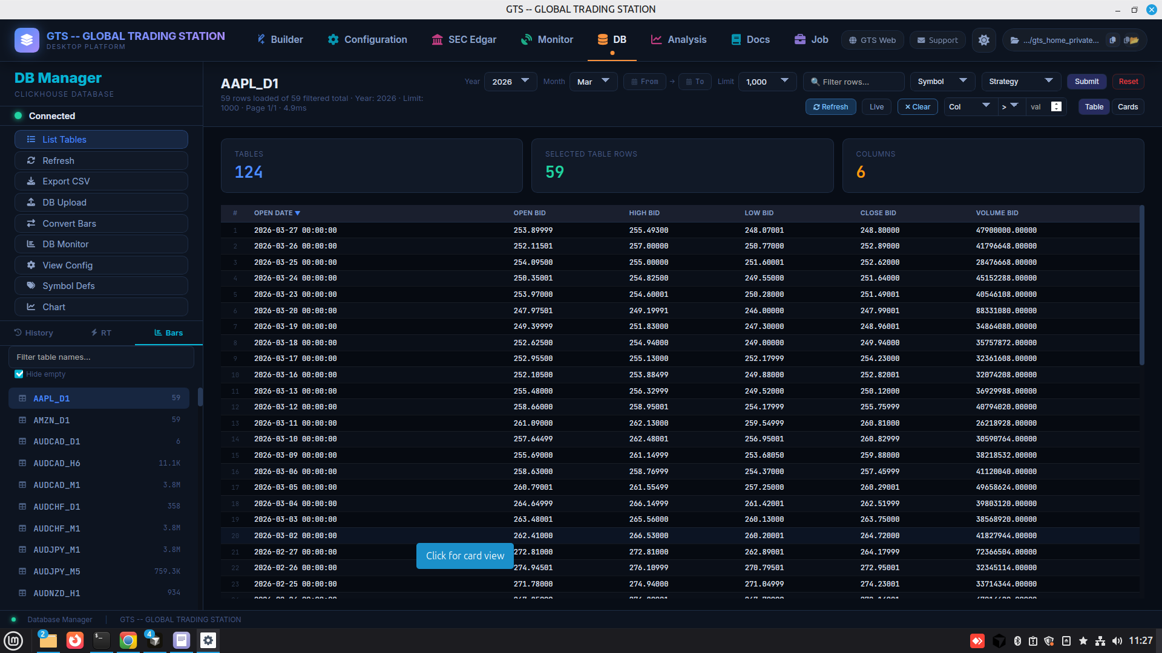Click the Filter rows search field
1162x653 pixels.
pos(853,82)
